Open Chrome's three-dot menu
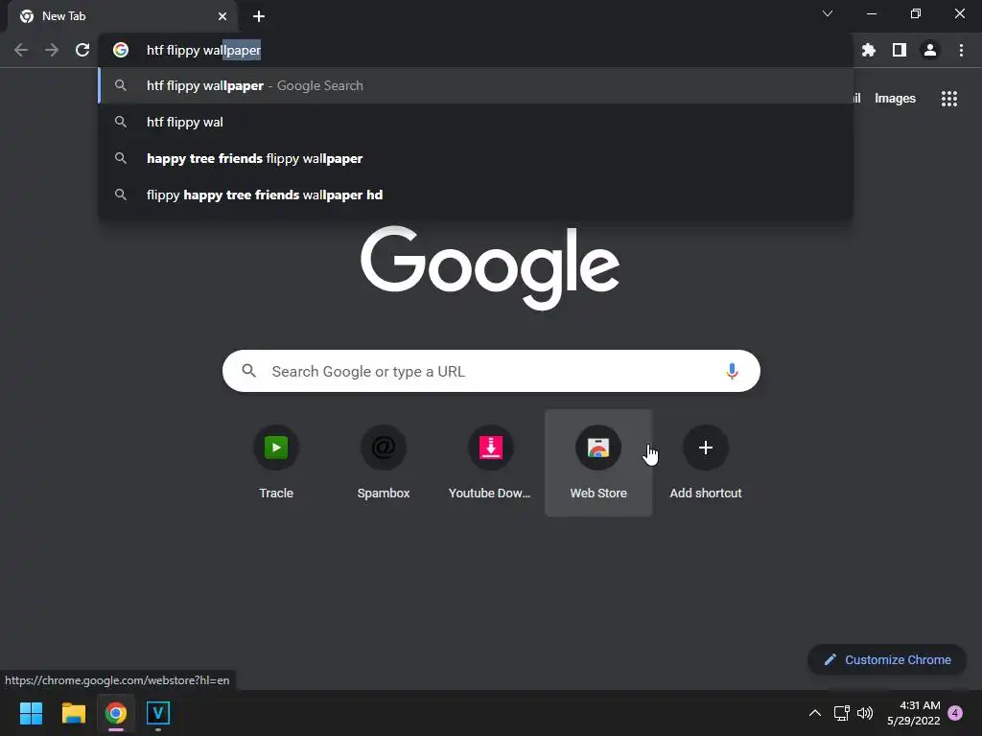Screen dimensions: 982x736 (x=961, y=50)
